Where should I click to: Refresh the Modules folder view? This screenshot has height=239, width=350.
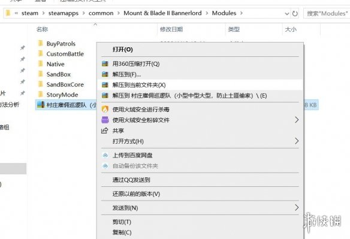[x=295, y=14]
